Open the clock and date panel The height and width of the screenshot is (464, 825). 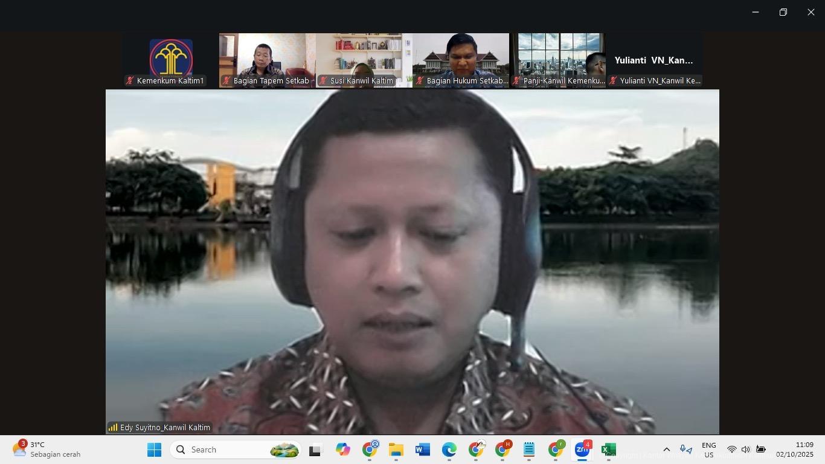point(794,450)
